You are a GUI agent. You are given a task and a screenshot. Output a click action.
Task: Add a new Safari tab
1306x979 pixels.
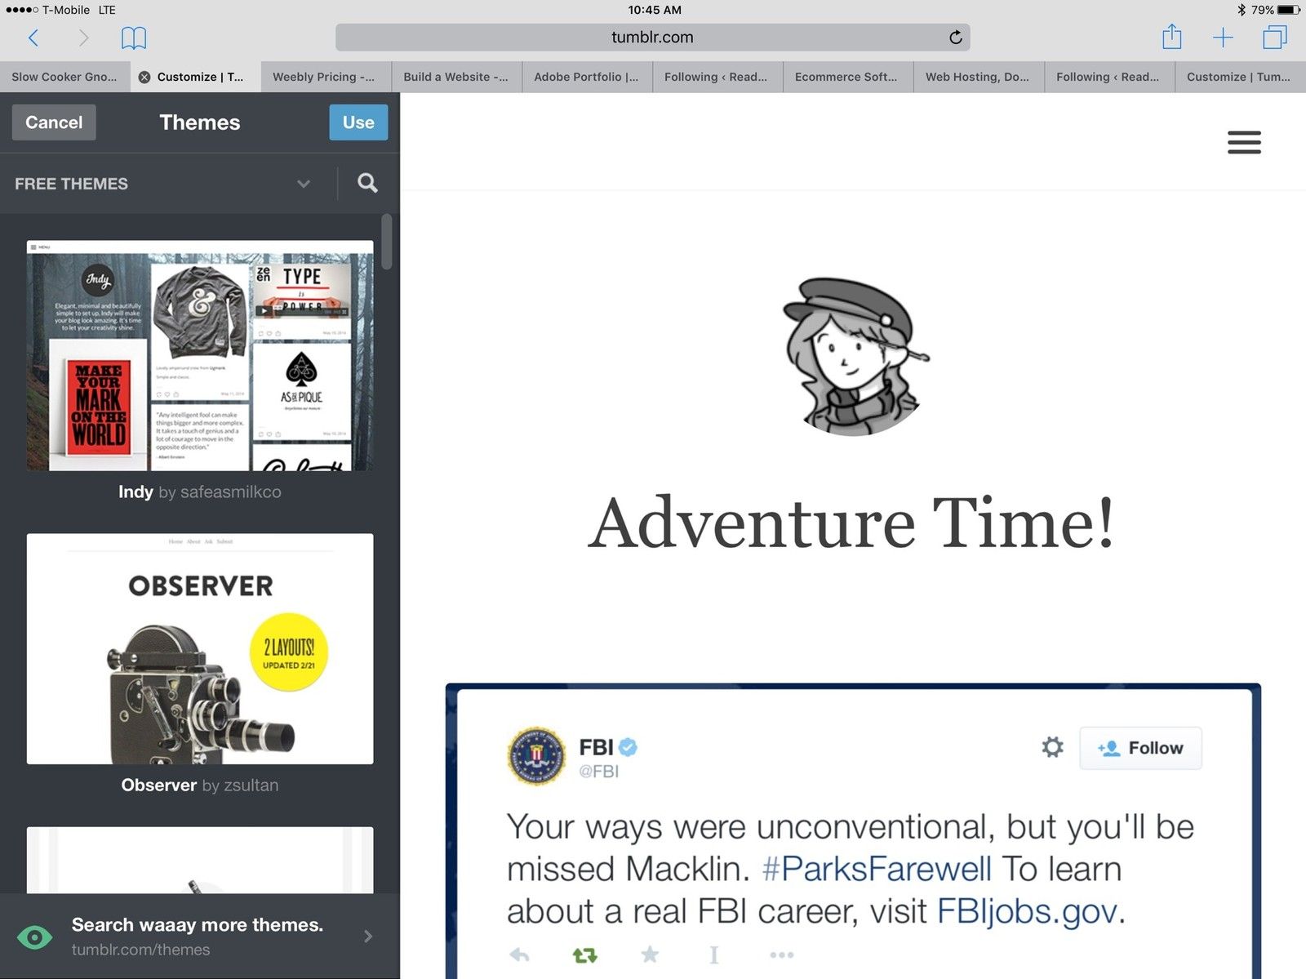[1223, 38]
